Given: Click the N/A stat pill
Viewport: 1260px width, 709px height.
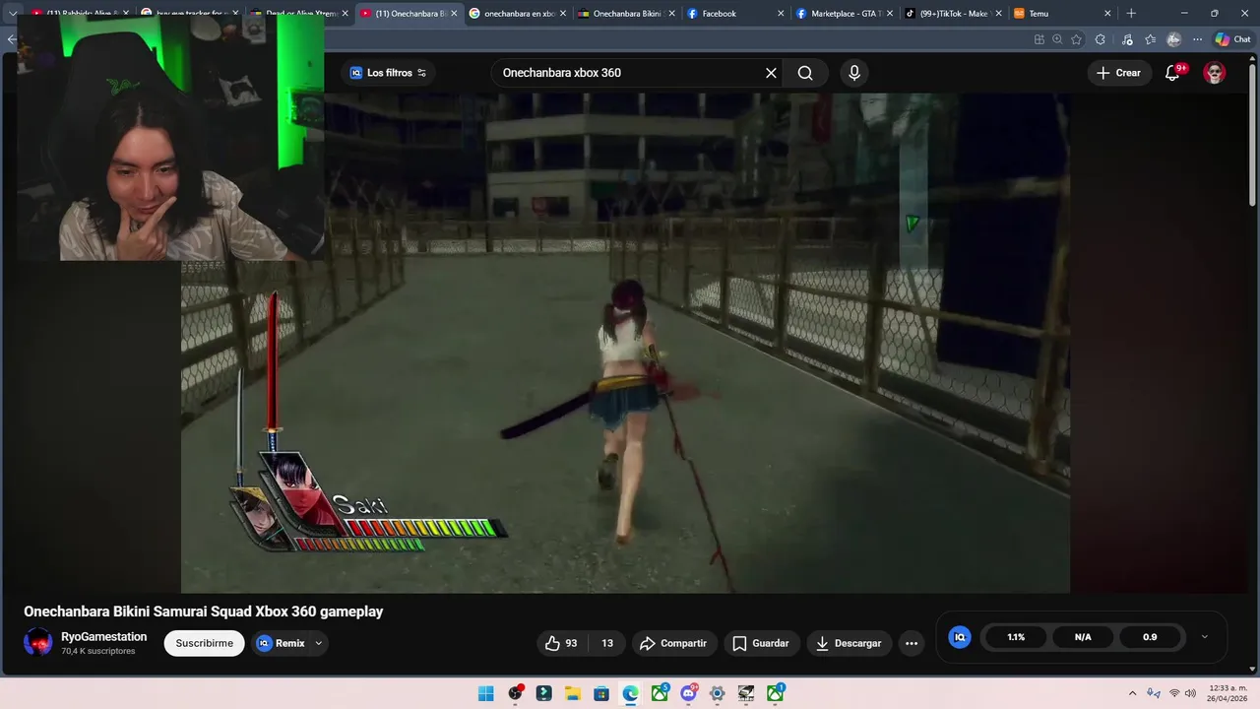Looking at the screenshot, I should point(1083,637).
